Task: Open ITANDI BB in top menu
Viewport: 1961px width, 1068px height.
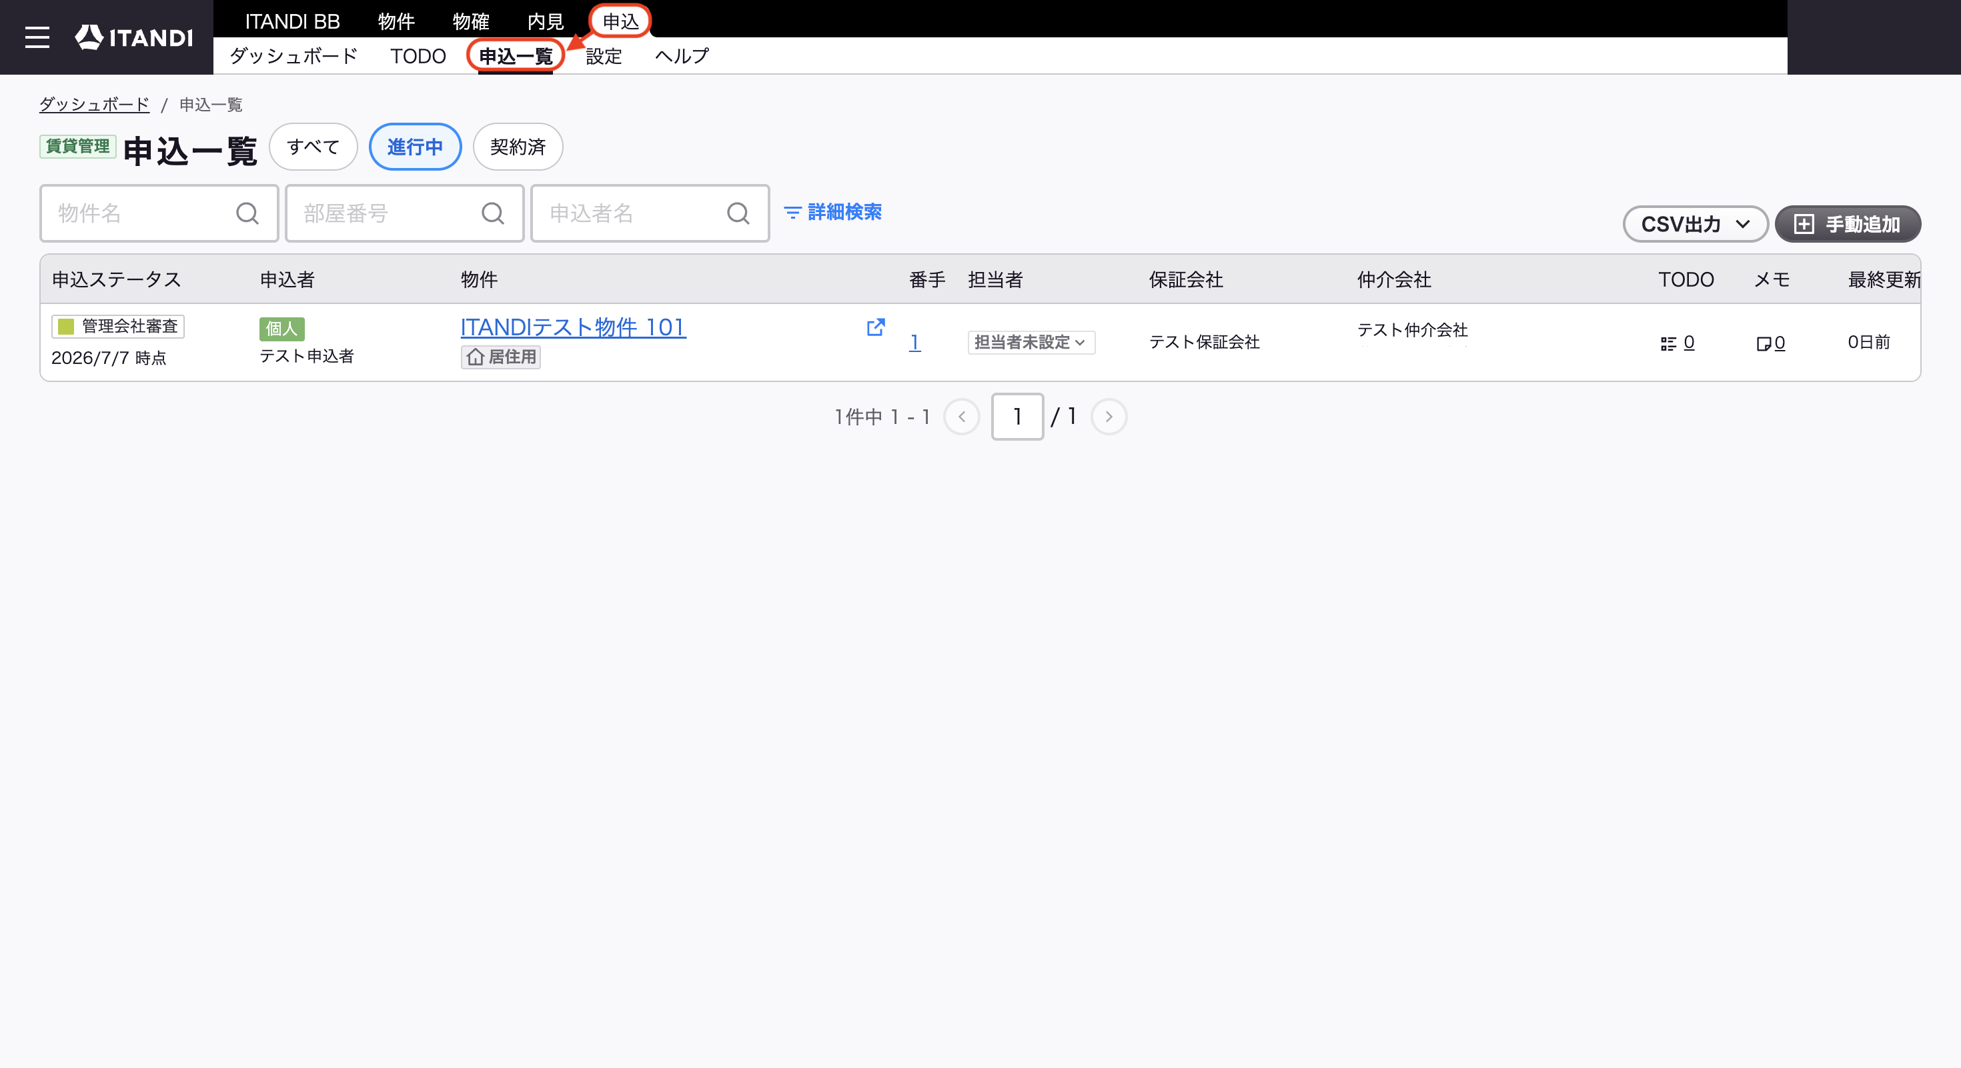Action: click(x=292, y=21)
